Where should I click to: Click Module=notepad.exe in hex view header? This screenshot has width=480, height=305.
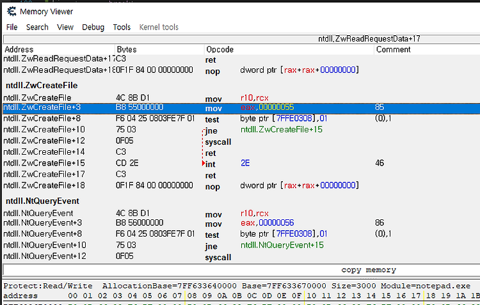(426, 286)
